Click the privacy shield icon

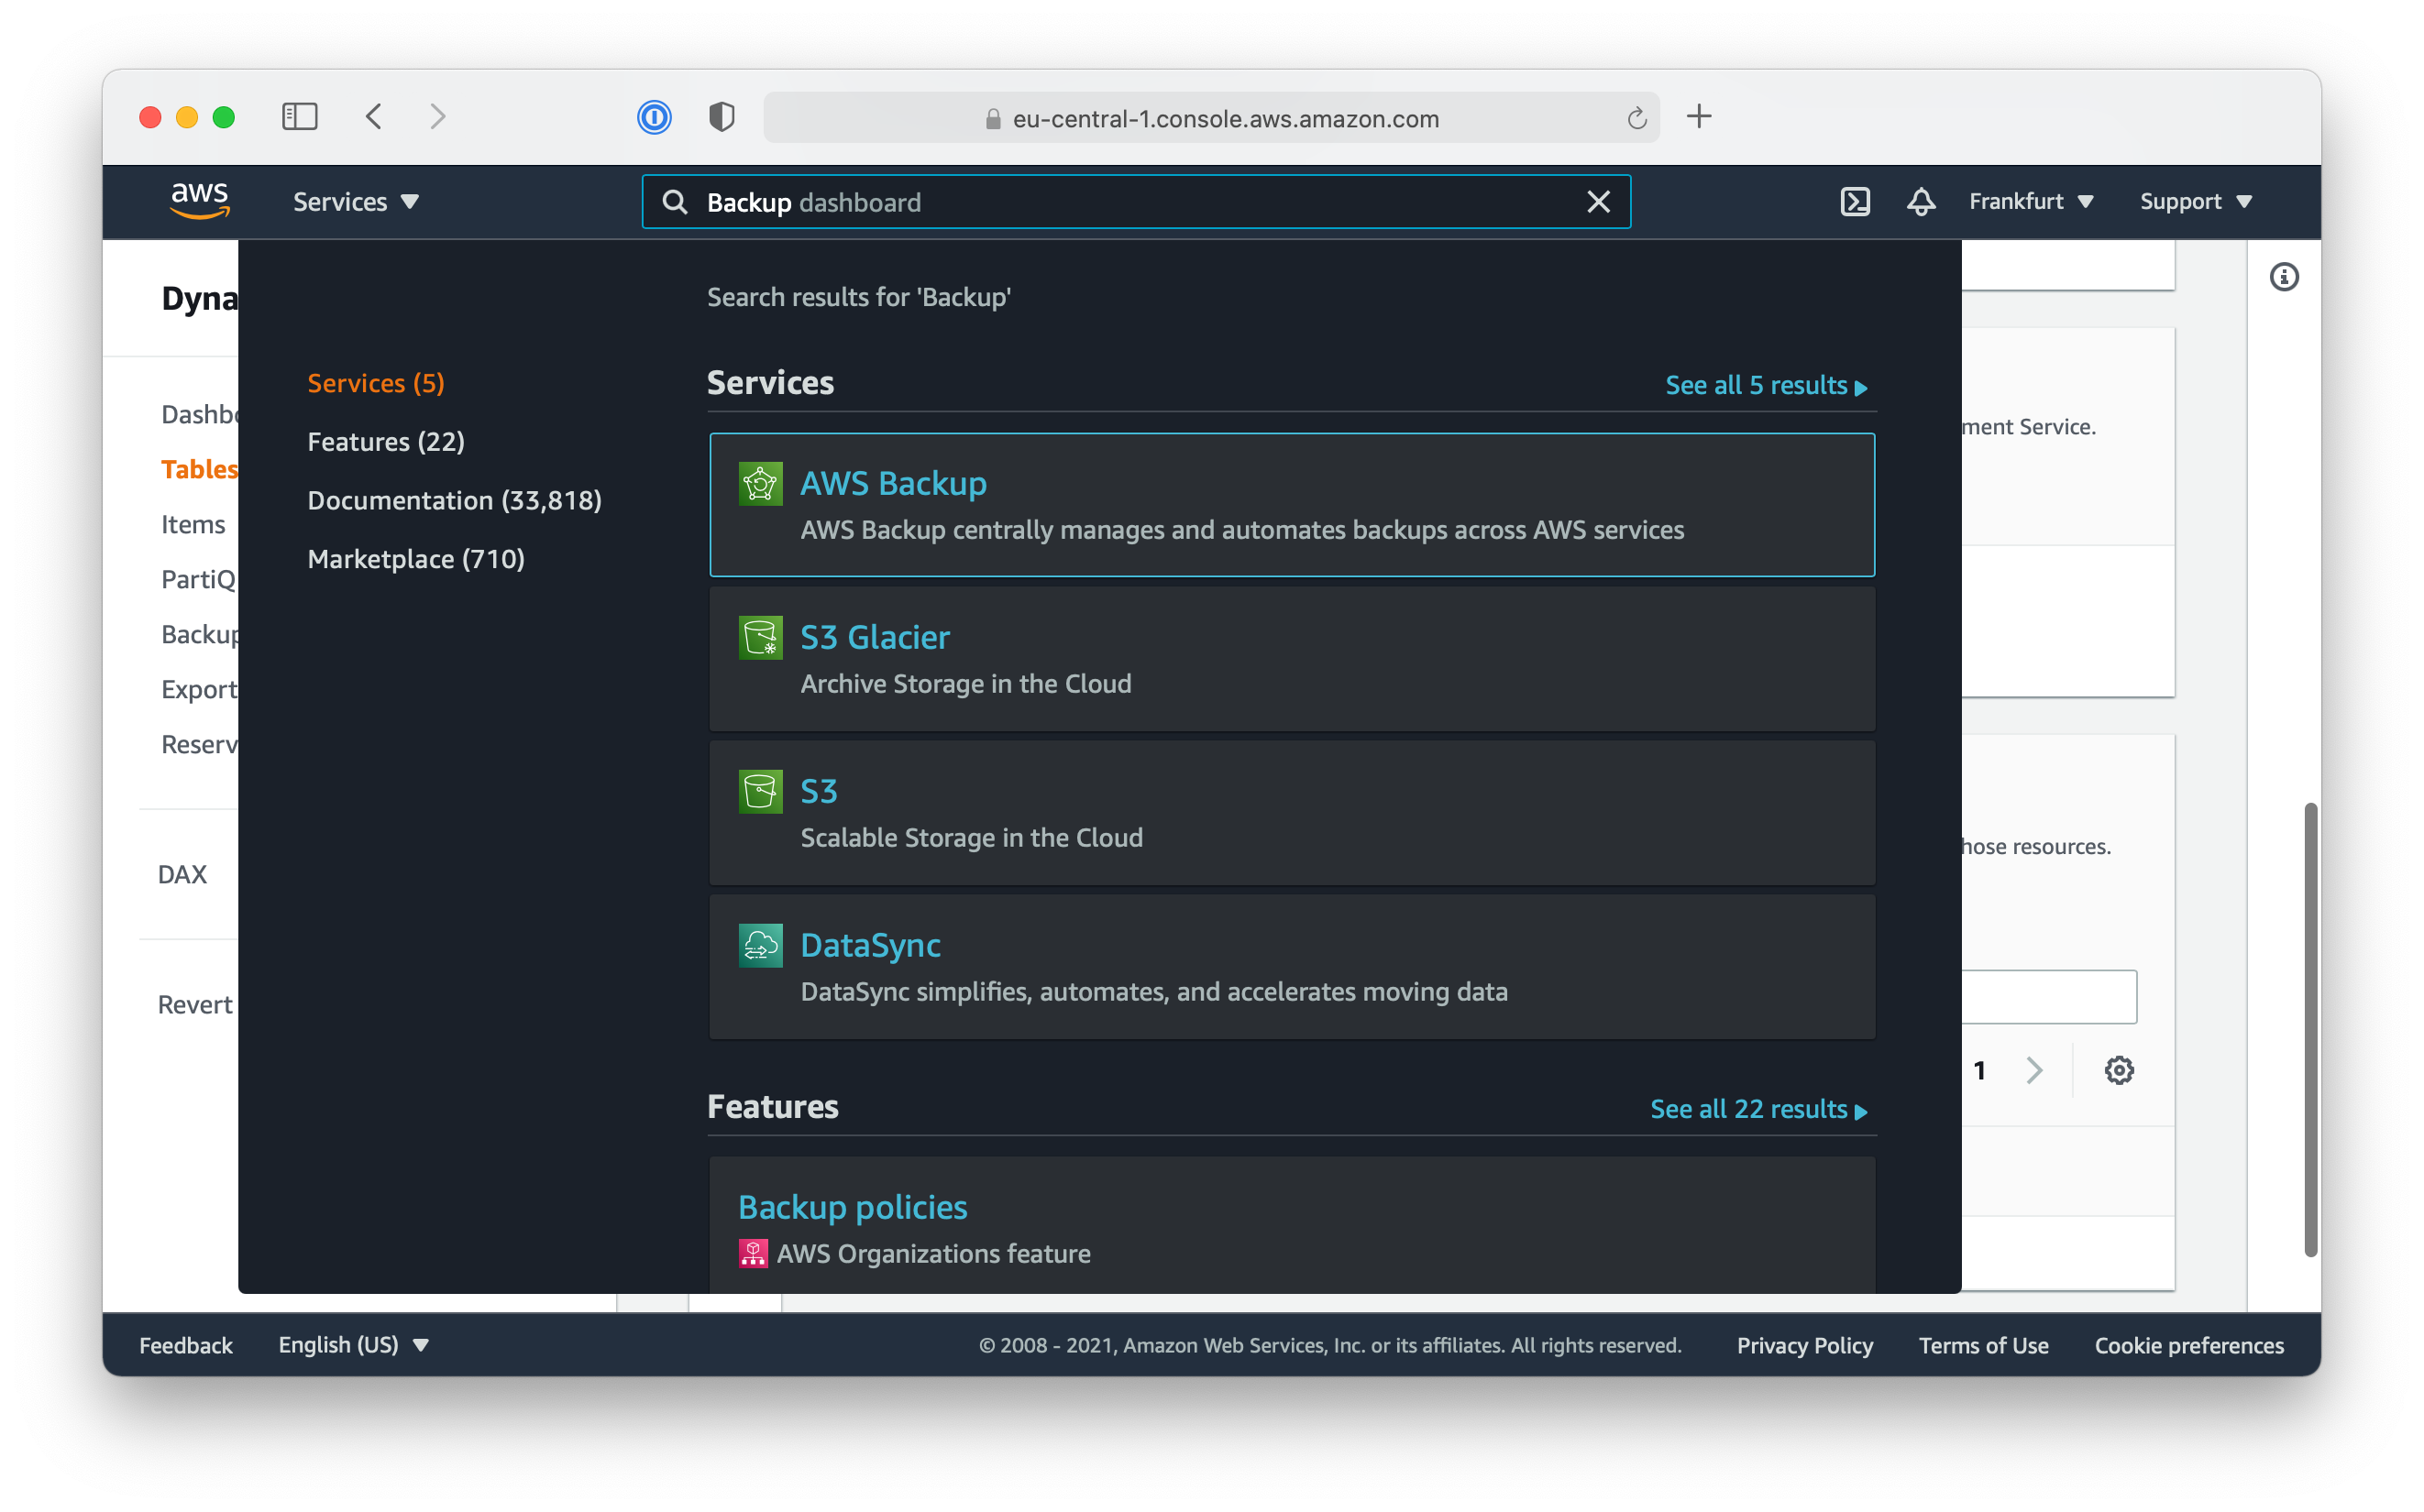tap(722, 117)
